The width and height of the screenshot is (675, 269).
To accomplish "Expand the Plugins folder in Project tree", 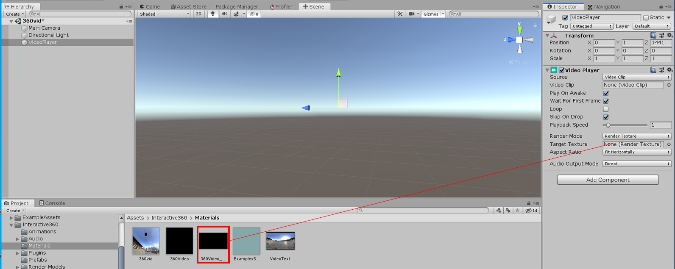I will click(17, 253).
